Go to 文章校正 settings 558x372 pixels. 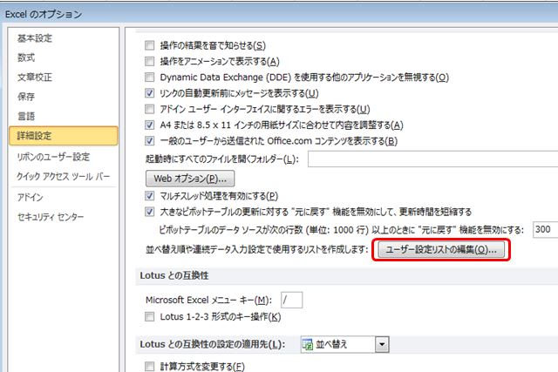pos(35,78)
